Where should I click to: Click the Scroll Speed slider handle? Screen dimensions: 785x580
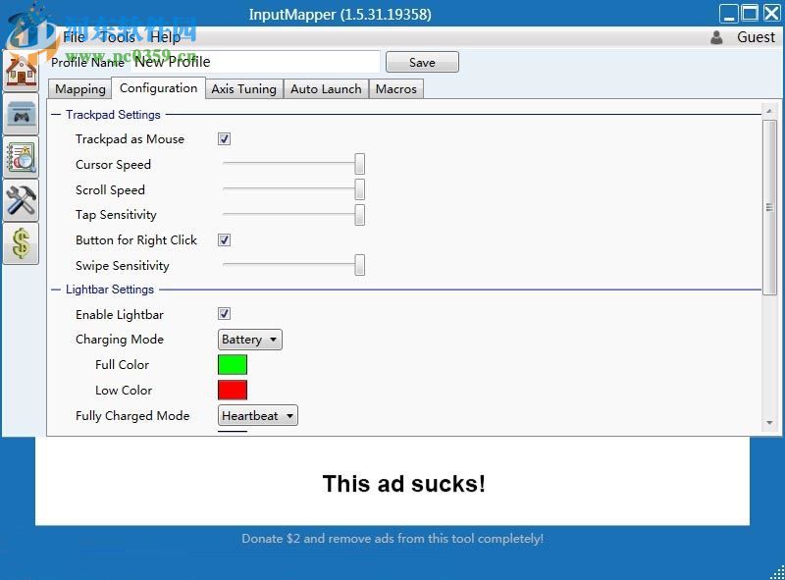click(x=359, y=189)
